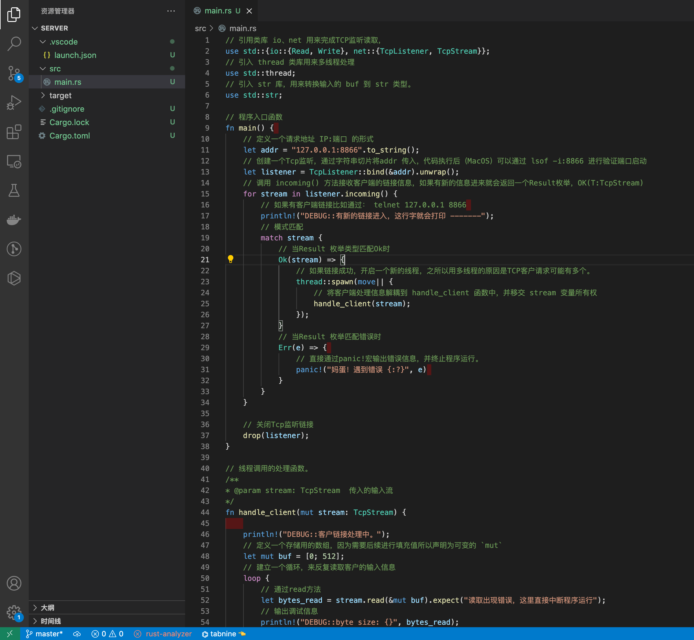The width and height of the screenshot is (694, 640).
Task: Open the Search view in activity bar
Action: click(14, 44)
